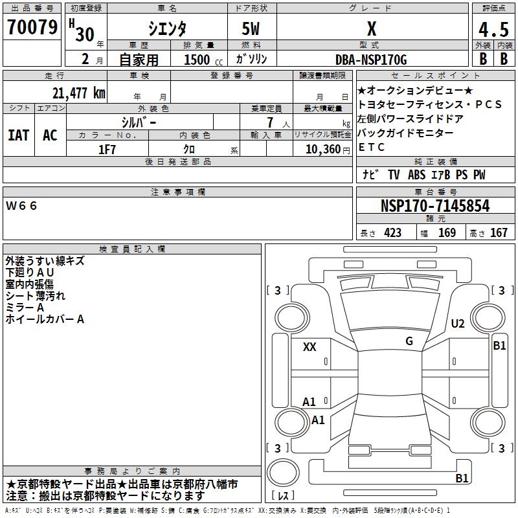The width and height of the screenshot is (518, 518).
Task: Click the ★京都特設ヤード出品★ office notice line
Action: (x=122, y=484)
